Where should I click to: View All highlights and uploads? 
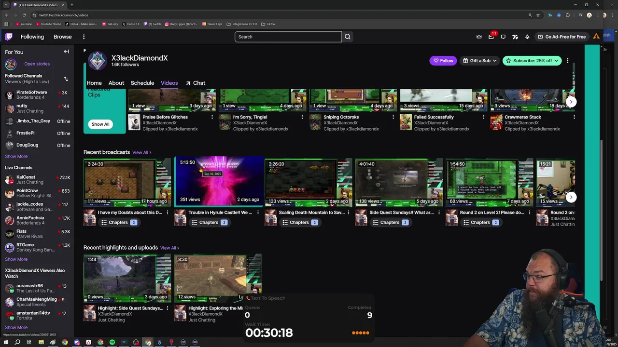169,248
